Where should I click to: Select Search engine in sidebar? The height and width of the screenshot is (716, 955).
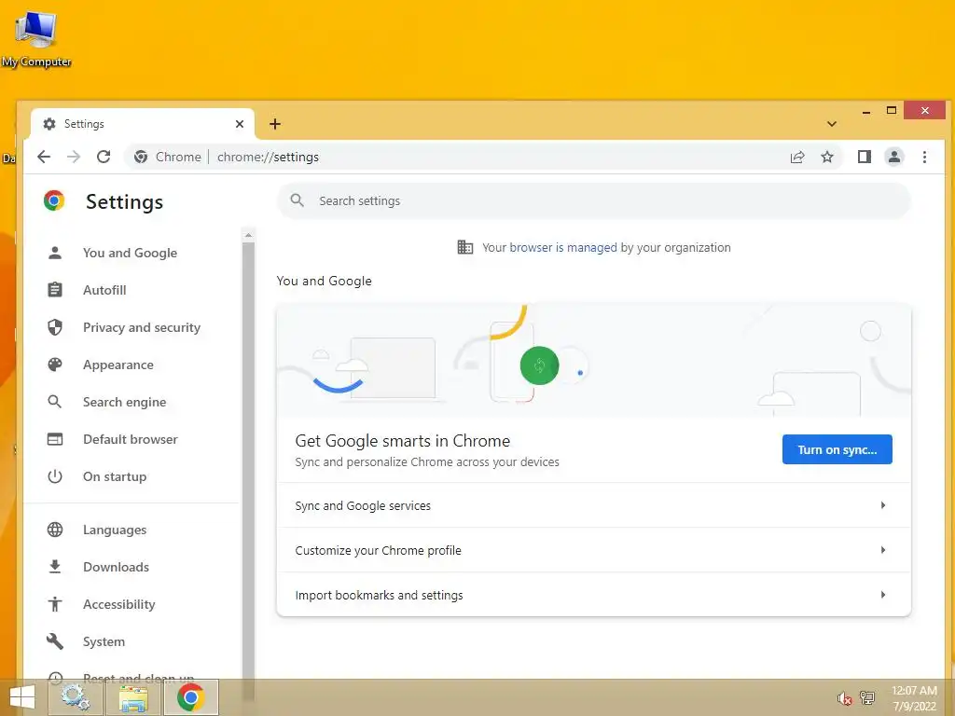coord(124,402)
